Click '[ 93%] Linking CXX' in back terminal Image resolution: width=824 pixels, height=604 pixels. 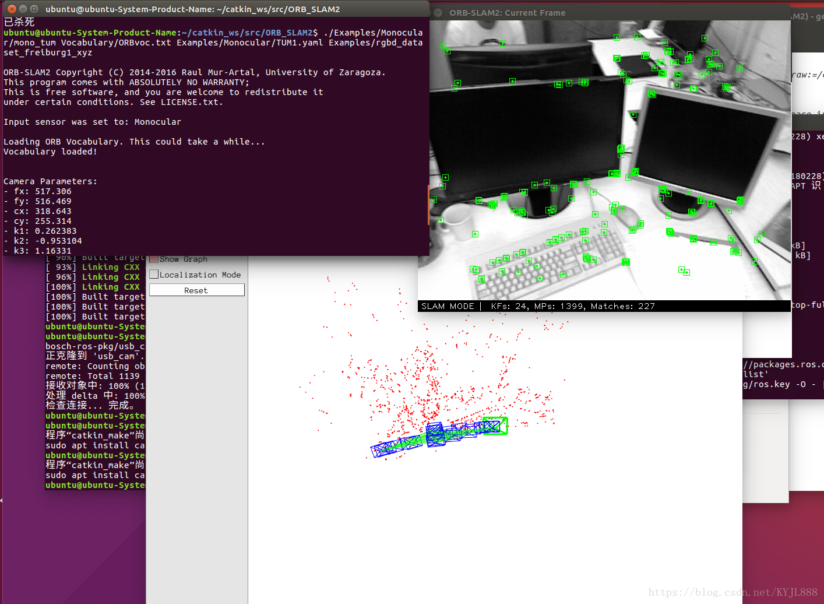coord(93,267)
